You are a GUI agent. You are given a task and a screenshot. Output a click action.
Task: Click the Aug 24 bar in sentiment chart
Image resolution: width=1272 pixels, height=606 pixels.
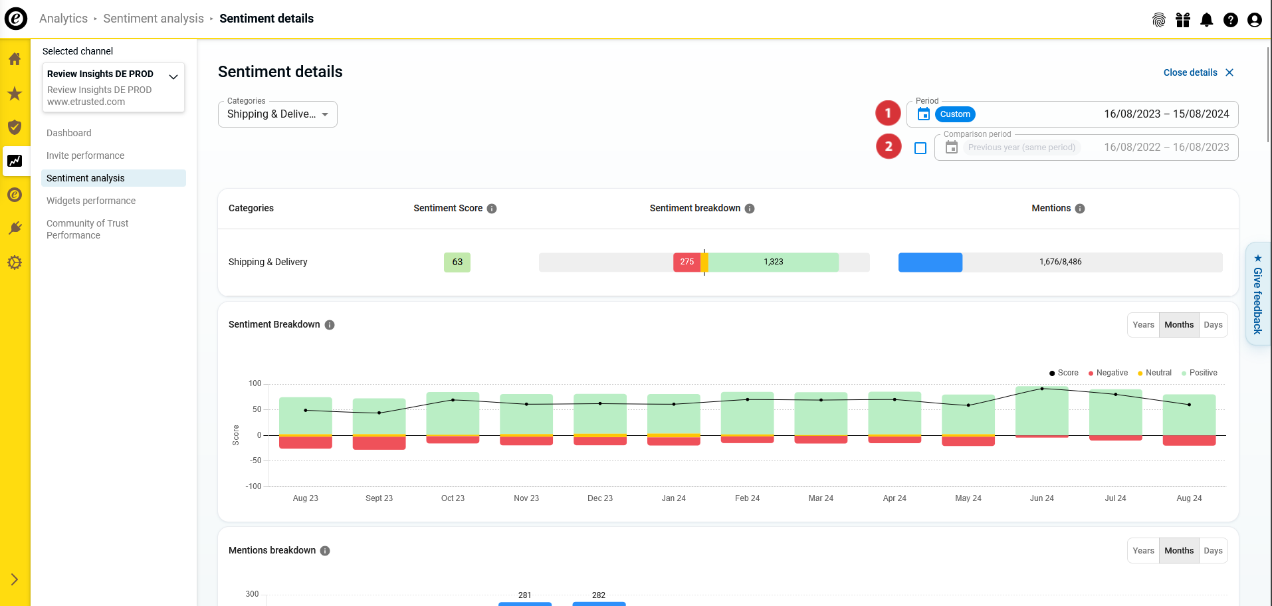pyautogui.click(x=1189, y=420)
